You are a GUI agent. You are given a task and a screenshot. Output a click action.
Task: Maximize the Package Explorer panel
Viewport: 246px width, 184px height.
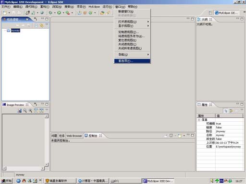(x=47, y=19)
